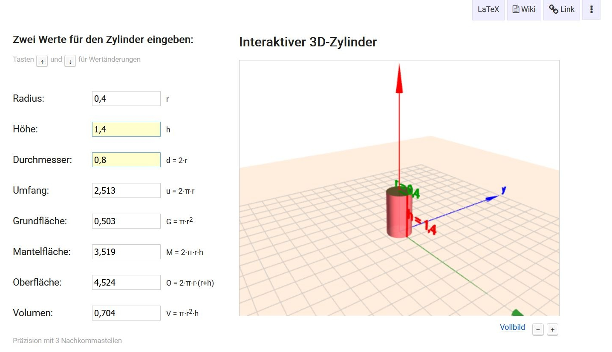Click the 'Radius:' label
The height and width of the screenshot is (352, 612).
pos(29,99)
